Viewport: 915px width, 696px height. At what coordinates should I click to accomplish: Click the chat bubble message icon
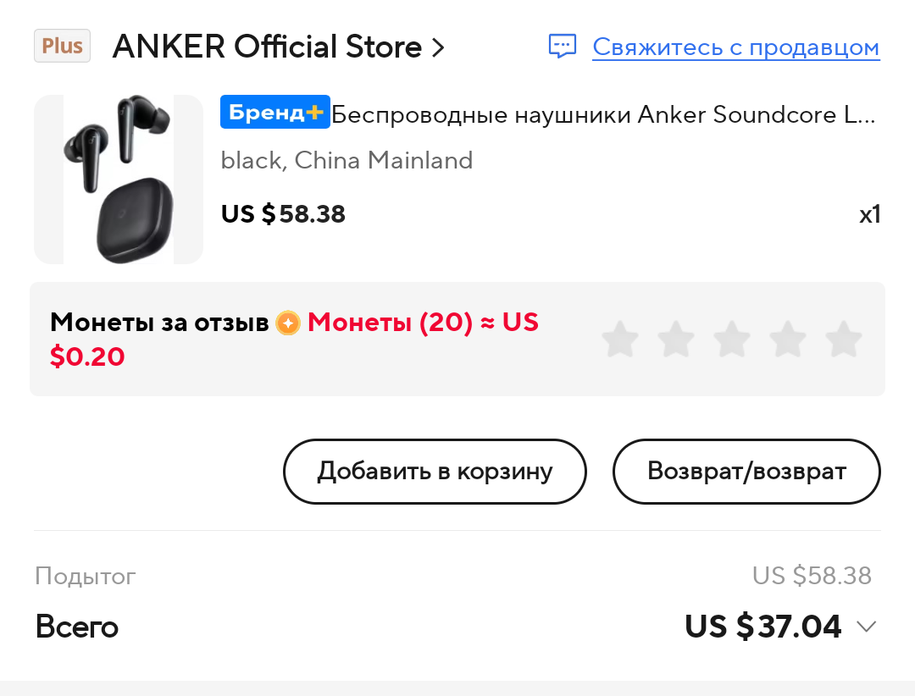(x=563, y=47)
